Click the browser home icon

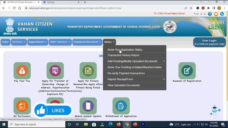(x=20, y=8)
